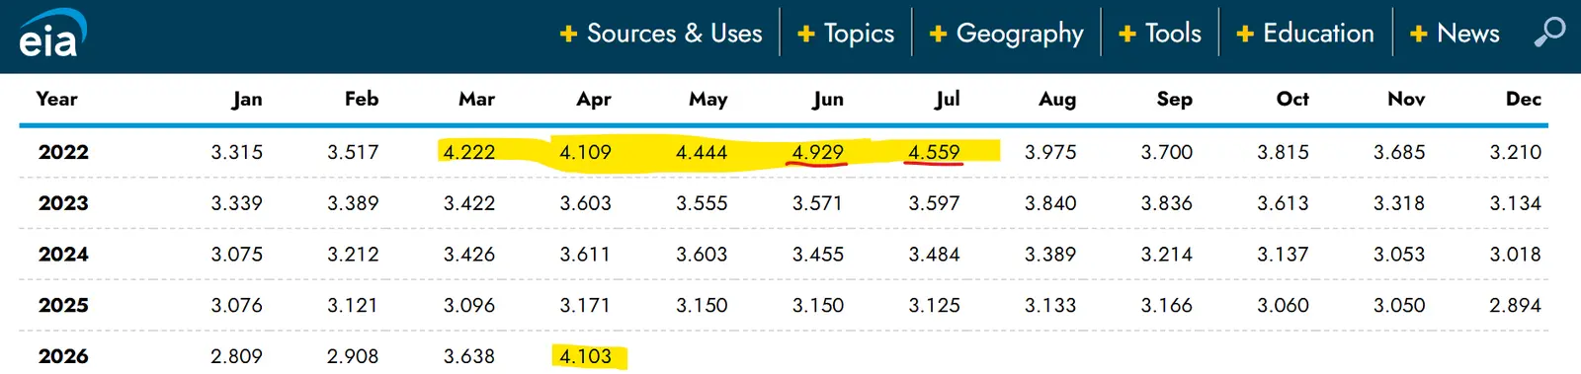Click the 3.685 value for November 2022
This screenshot has width=1581, height=374.
1399,152
